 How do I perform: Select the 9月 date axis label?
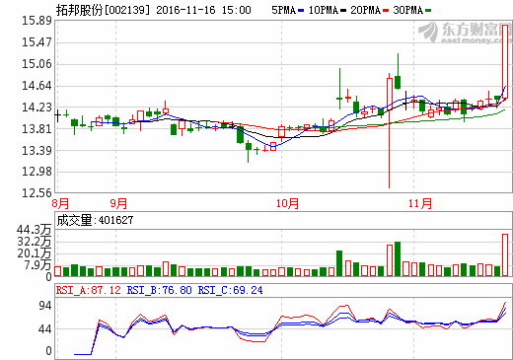tap(118, 203)
